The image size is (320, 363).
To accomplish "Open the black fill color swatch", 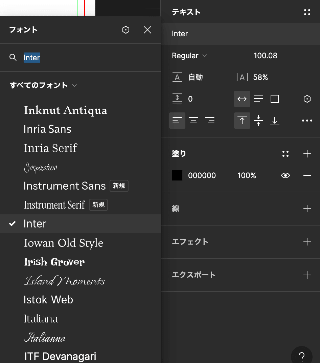I will (177, 175).
